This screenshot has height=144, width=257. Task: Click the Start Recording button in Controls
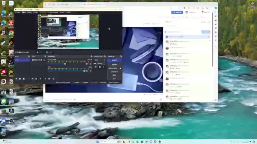(x=114, y=65)
